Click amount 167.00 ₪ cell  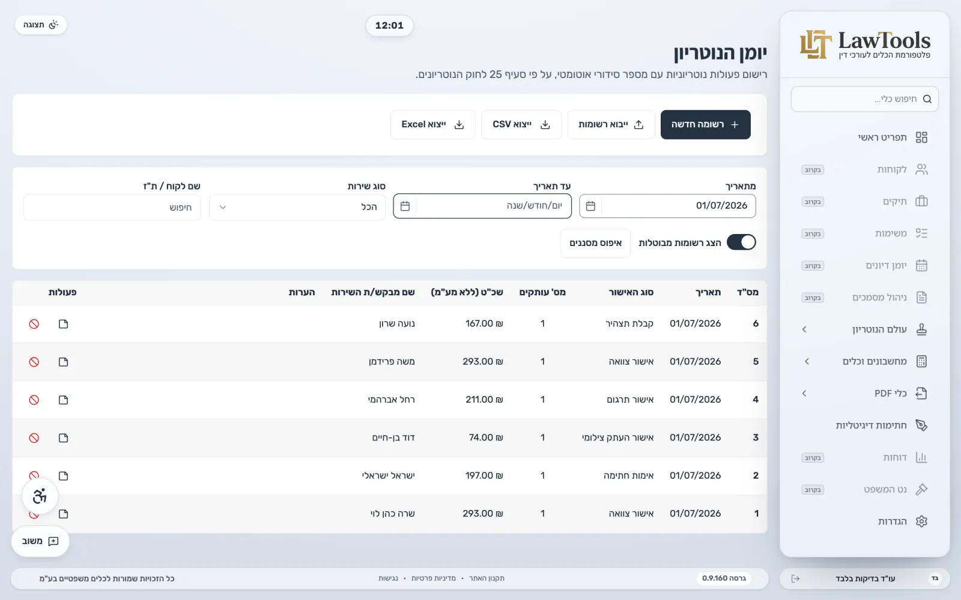(484, 323)
